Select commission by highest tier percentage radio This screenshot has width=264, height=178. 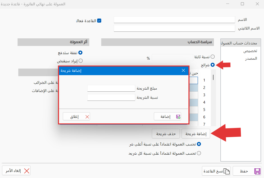pyautogui.click(x=199, y=144)
